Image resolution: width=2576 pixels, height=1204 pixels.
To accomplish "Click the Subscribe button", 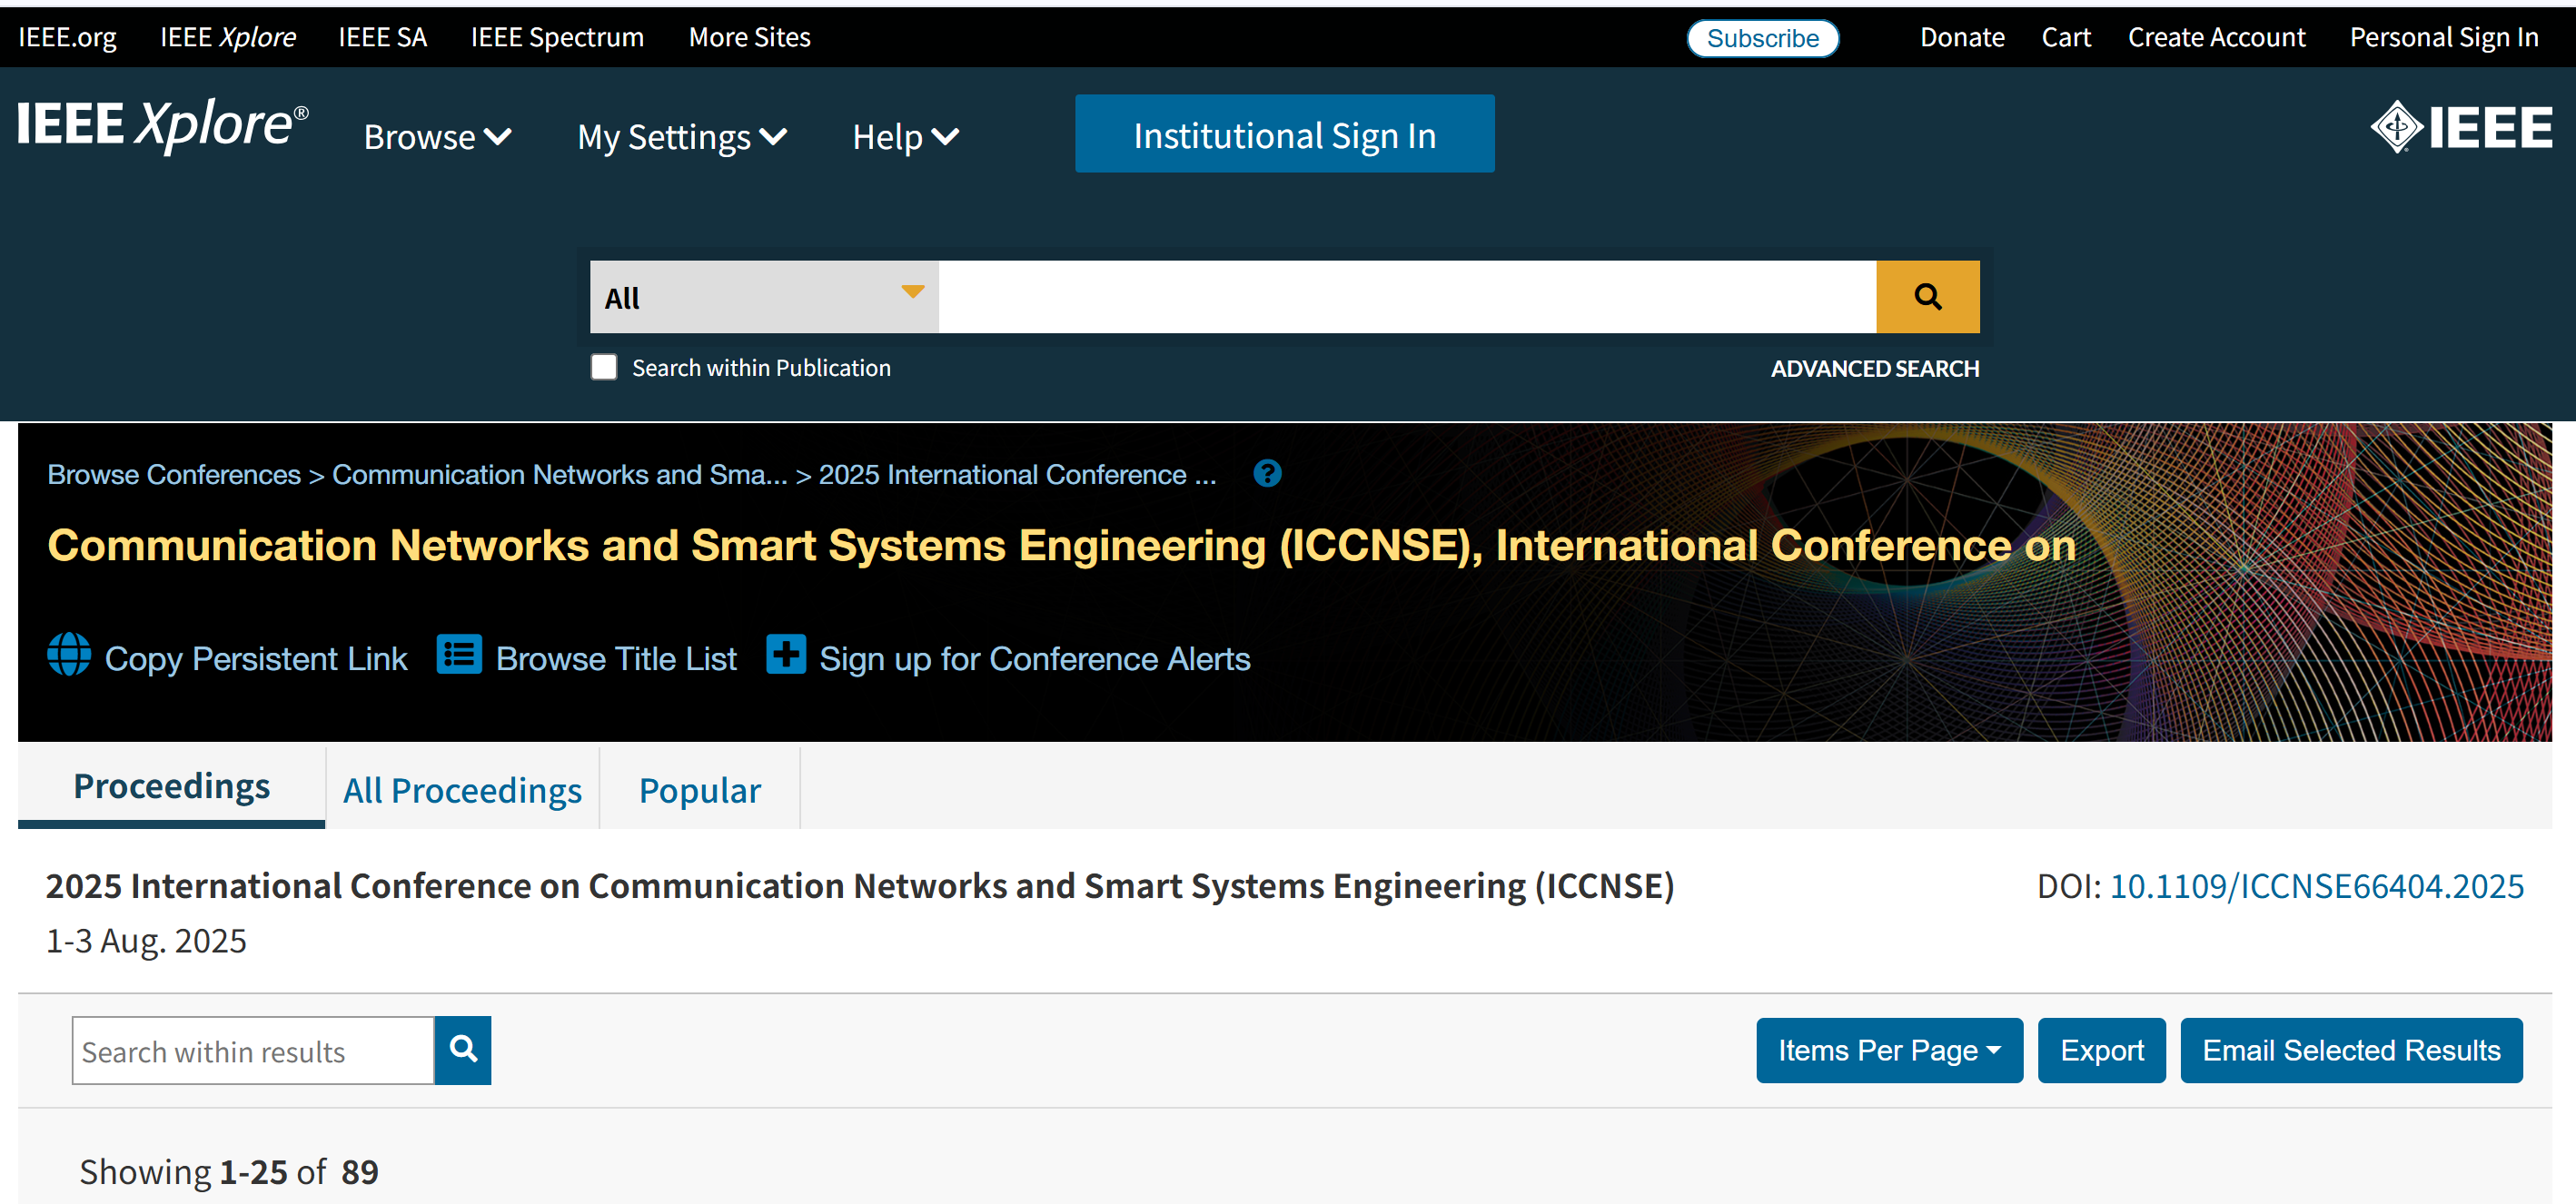I will click(x=1762, y=38).
